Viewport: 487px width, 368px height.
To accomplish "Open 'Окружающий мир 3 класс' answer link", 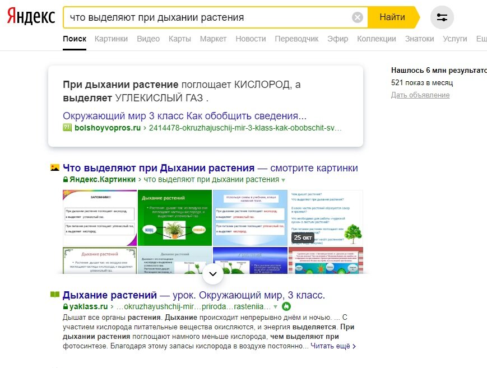I will coord(184,116).
